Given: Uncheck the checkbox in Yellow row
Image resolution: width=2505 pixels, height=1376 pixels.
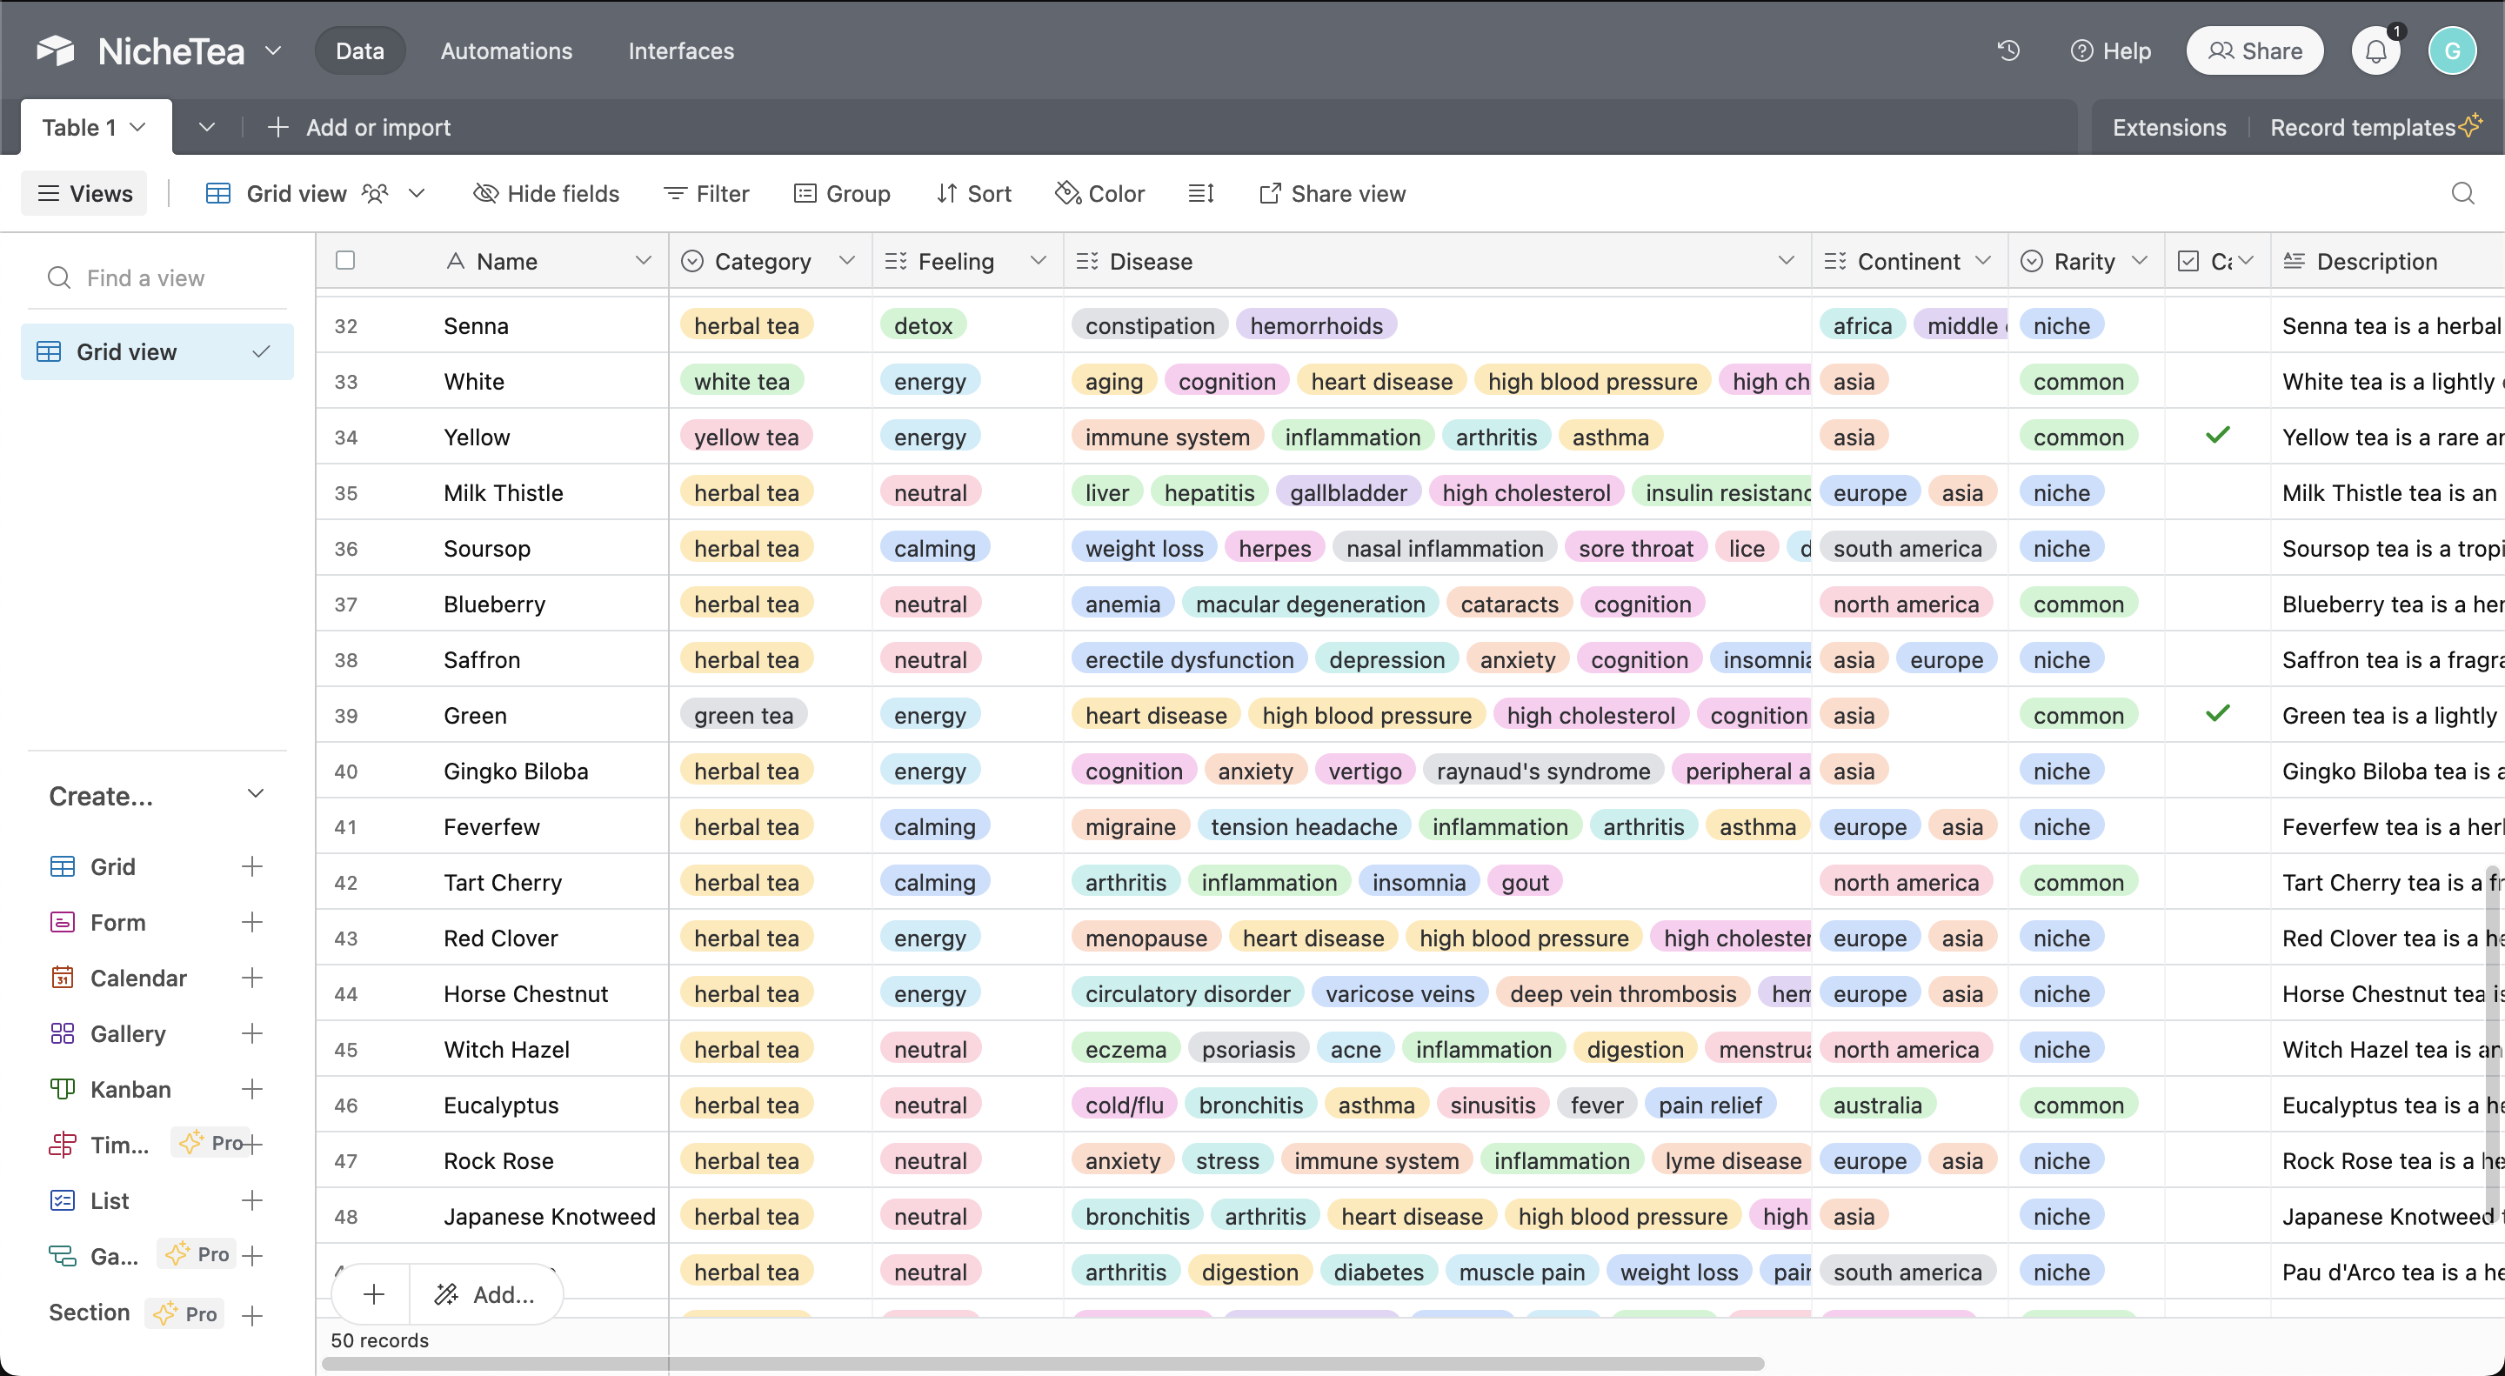Looking at the screenshot, I should [x=2217, y=436].
